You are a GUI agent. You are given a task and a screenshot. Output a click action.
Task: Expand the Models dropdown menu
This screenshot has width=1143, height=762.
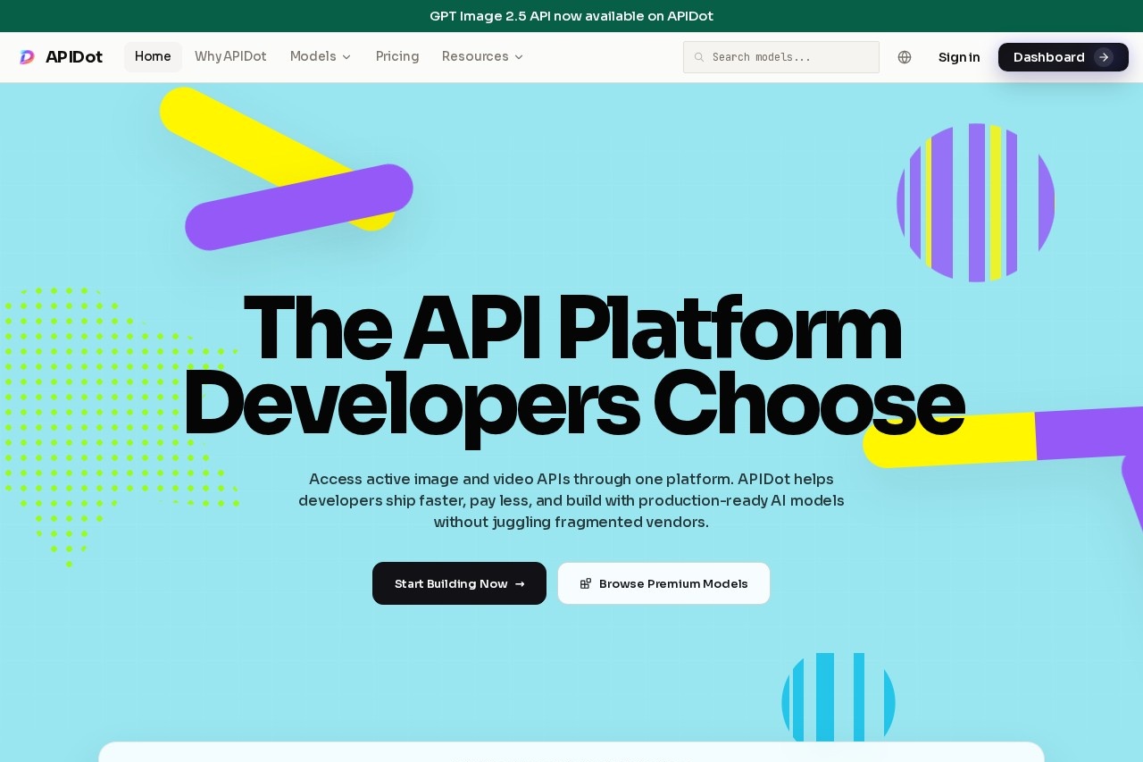tap(321, 57)
